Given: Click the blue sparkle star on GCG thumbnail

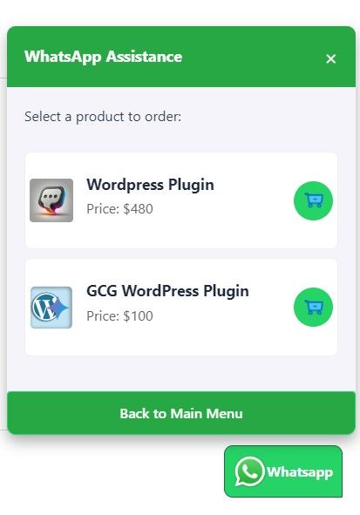Looking at the screenshot, I should 59,308.
